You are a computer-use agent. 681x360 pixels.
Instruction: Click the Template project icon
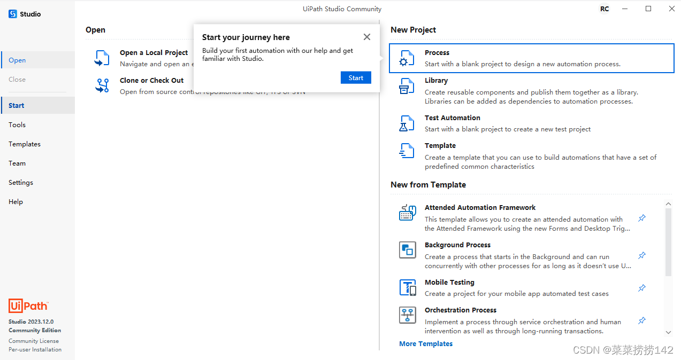[407, 151]
